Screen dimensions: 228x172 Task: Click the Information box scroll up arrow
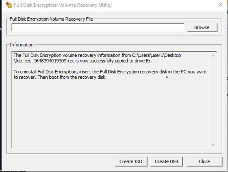pos(213,56)
